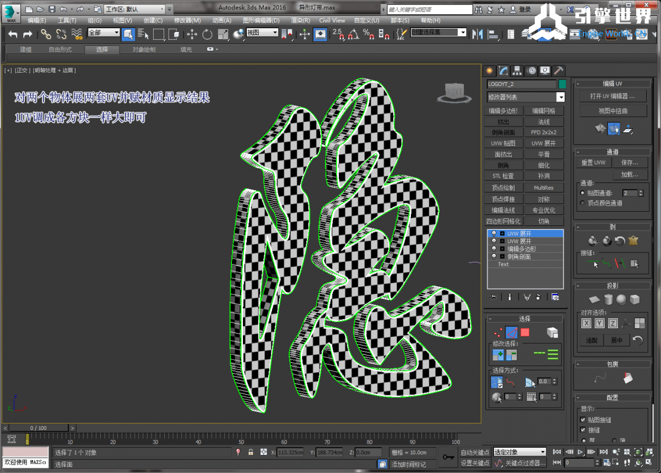This screenshot has width=661, height=473.
Task: Click the 重置 UVW button
Action: coord(593,163)
